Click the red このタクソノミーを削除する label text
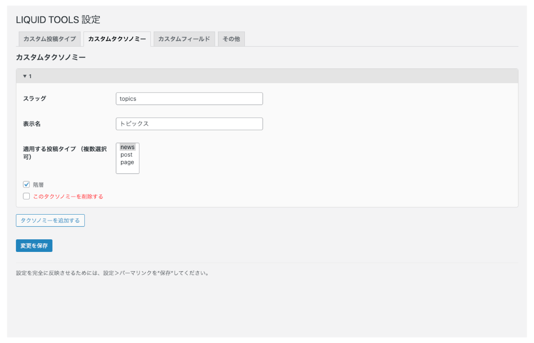Image resolution: width=534 pixels, height=343 pixels. pos(68,197)
